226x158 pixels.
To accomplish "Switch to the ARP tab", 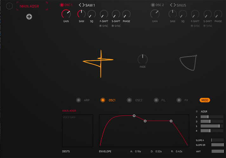I will pyautogui.click(x=79, y=100).
